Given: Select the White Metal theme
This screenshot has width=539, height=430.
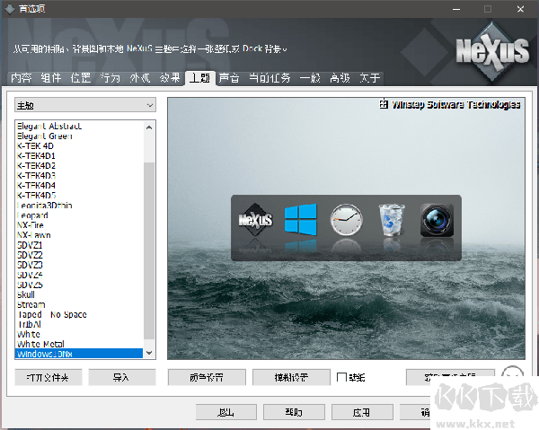Looking at the screenshot, I should click(41, 344).
